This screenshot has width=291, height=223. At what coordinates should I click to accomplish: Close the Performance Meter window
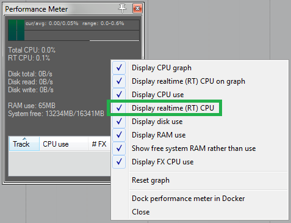tap(137, 9)
